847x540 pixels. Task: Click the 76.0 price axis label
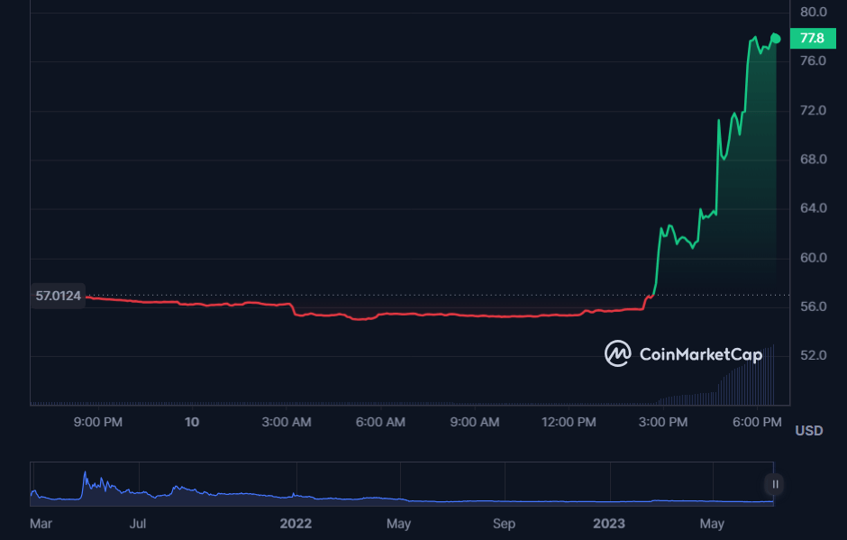(814, 60)
